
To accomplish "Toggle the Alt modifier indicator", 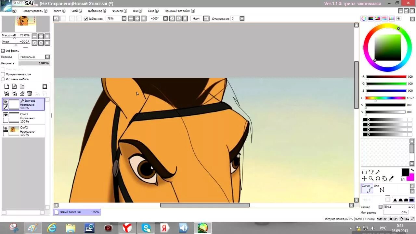I will pyautogui.click(x=390, y=219).
